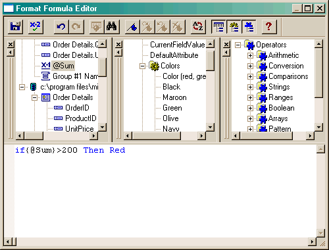
Task: Click field tree scroll up arrow
Action: tap(103, 44)
